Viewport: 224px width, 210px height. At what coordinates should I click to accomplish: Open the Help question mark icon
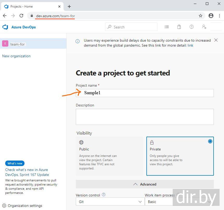pyautogui.click(x=191, y=27)
